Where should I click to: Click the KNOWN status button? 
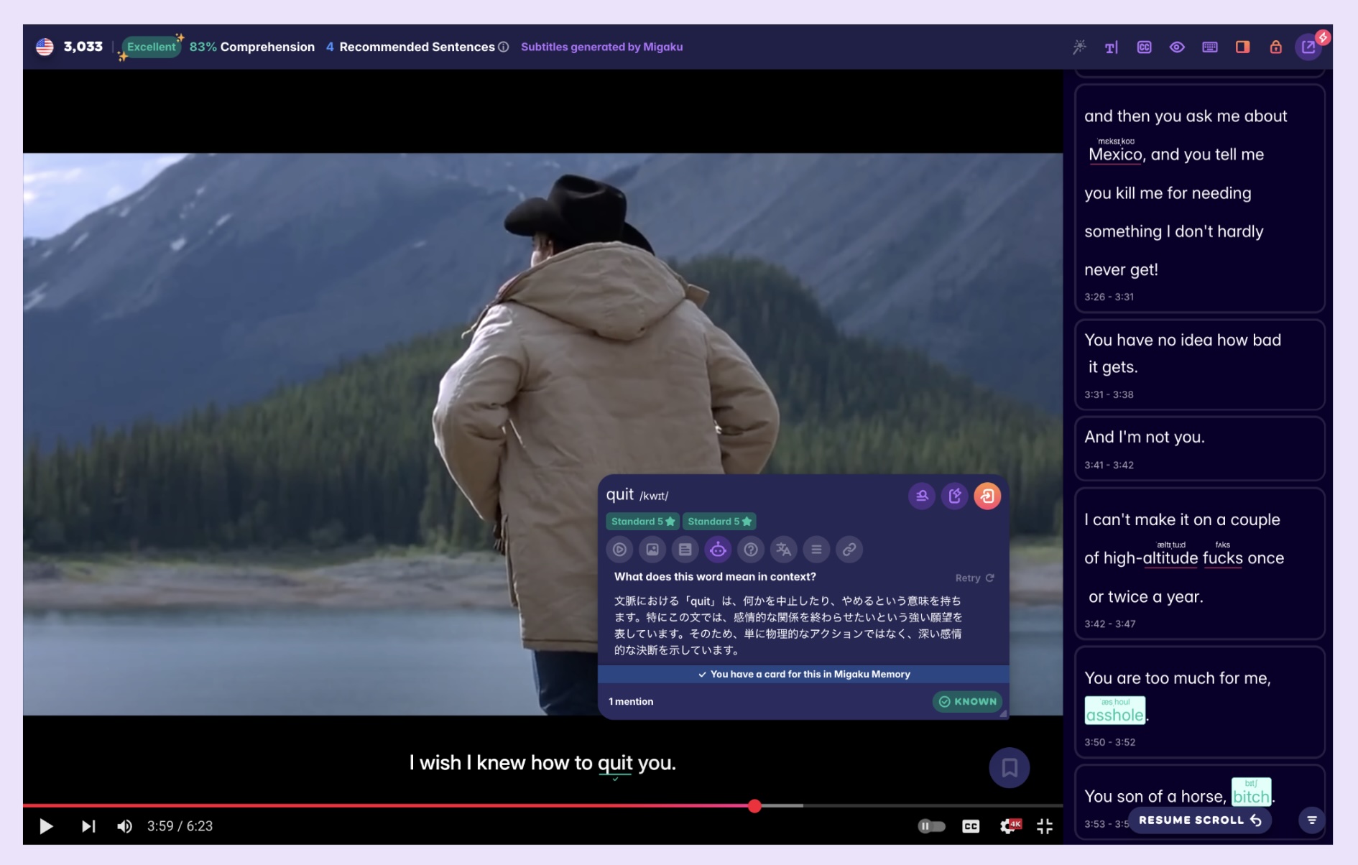[967, 701]
